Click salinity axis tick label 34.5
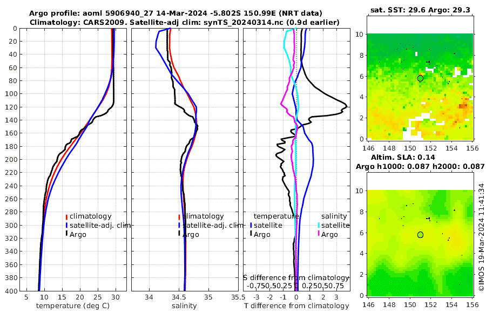Image resolution: width=486 pixels, height=313 pixels. [x=179, y=297]
